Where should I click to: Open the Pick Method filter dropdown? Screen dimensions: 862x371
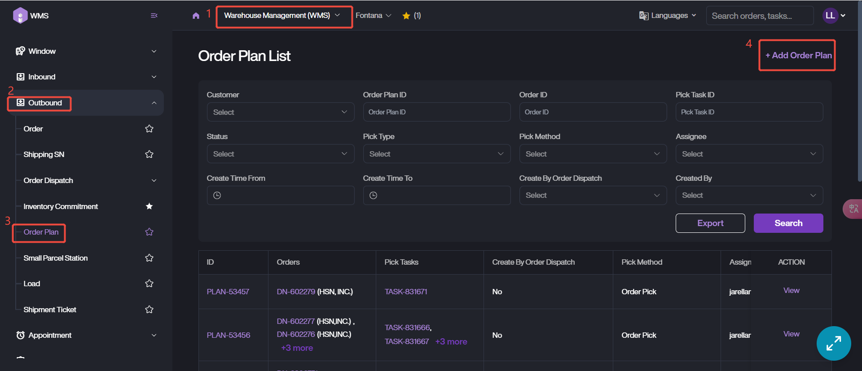(593, 154)
